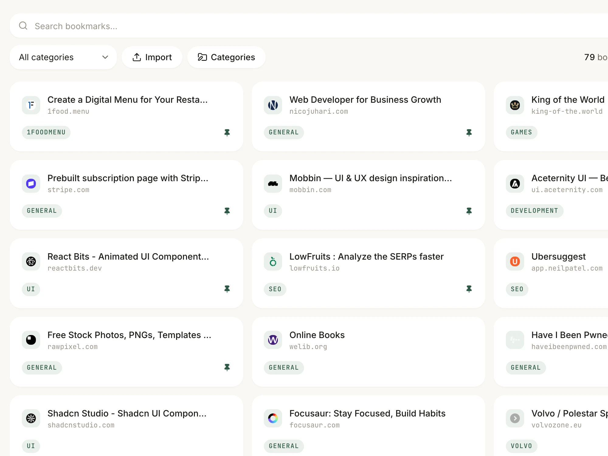Select the DEVELOPMENT category tag
This screenshot has height=456, width=608.
(x=535, y=211)
